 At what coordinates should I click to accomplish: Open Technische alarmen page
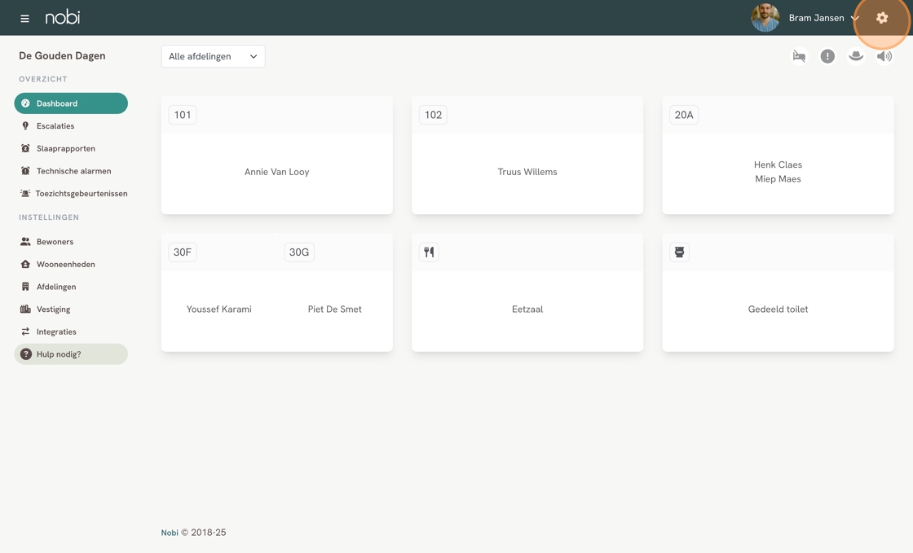pyautogui.click(x=73, y=171)
